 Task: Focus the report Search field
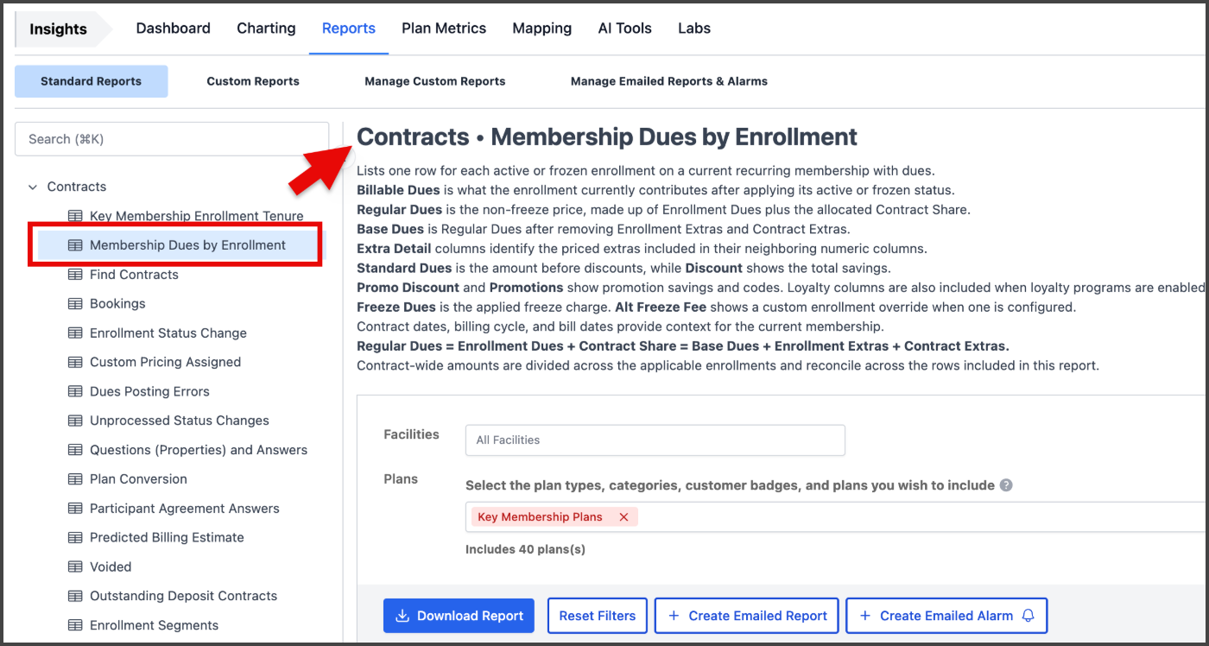[172, 139]
